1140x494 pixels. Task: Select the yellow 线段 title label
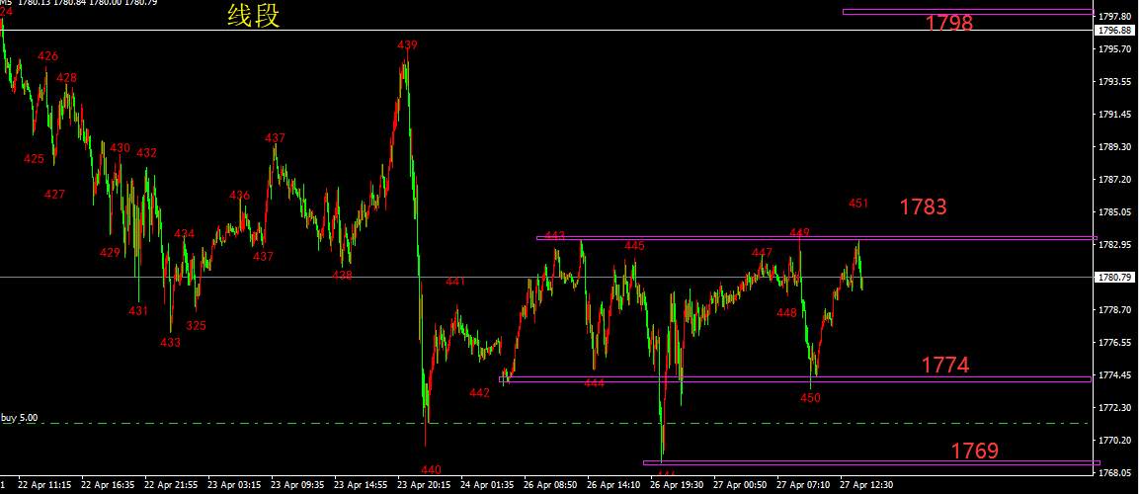[x=254, y=15]
